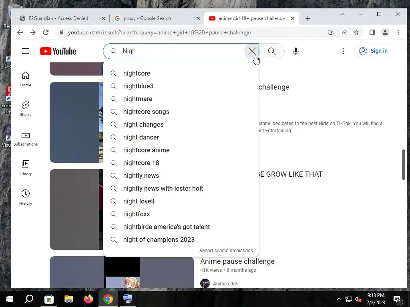Open the Anime pause challenge video thumbnail

tap(122, 272)
